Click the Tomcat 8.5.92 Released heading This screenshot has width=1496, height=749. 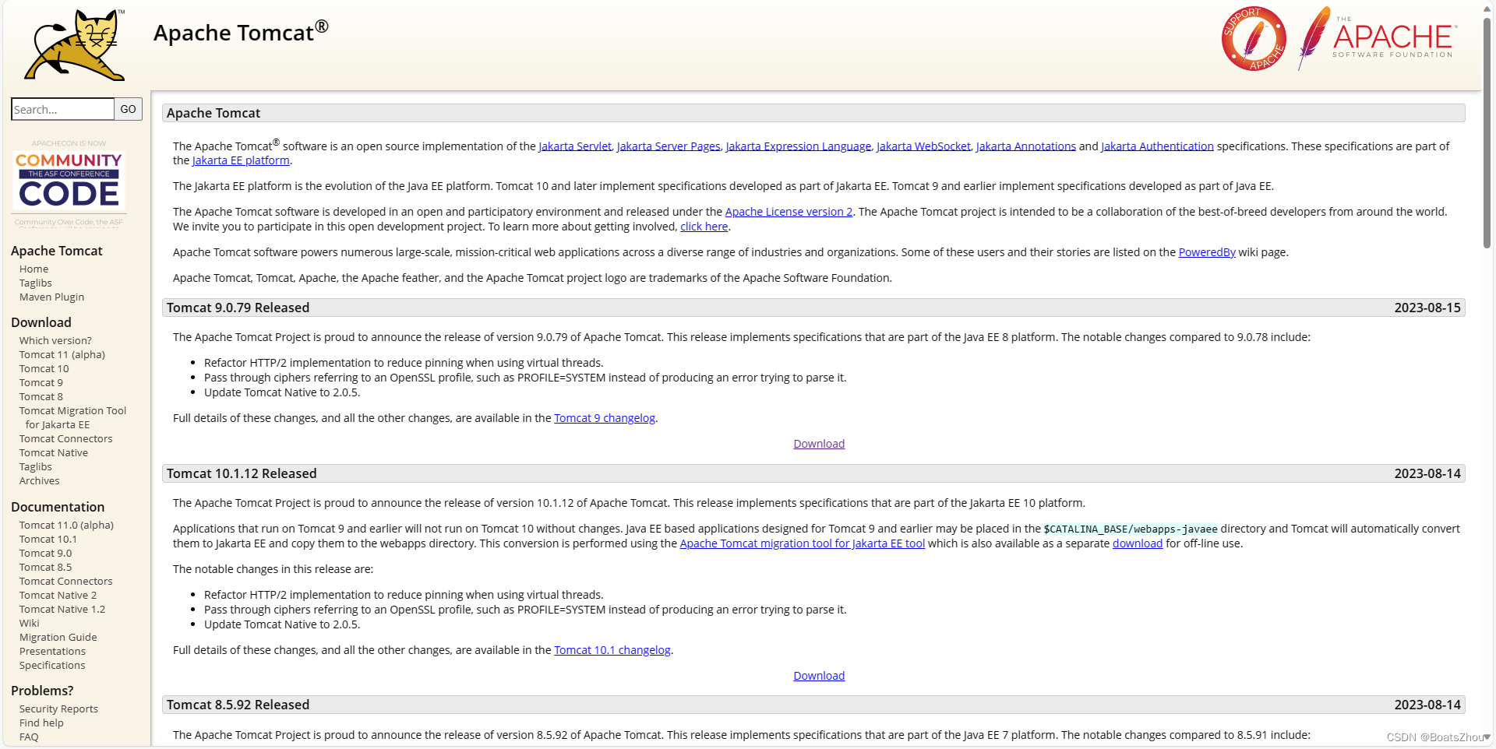coord(238,705)
